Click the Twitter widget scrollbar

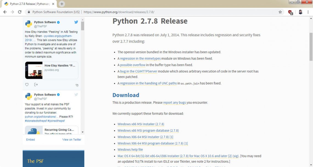[x=82, y=26]
